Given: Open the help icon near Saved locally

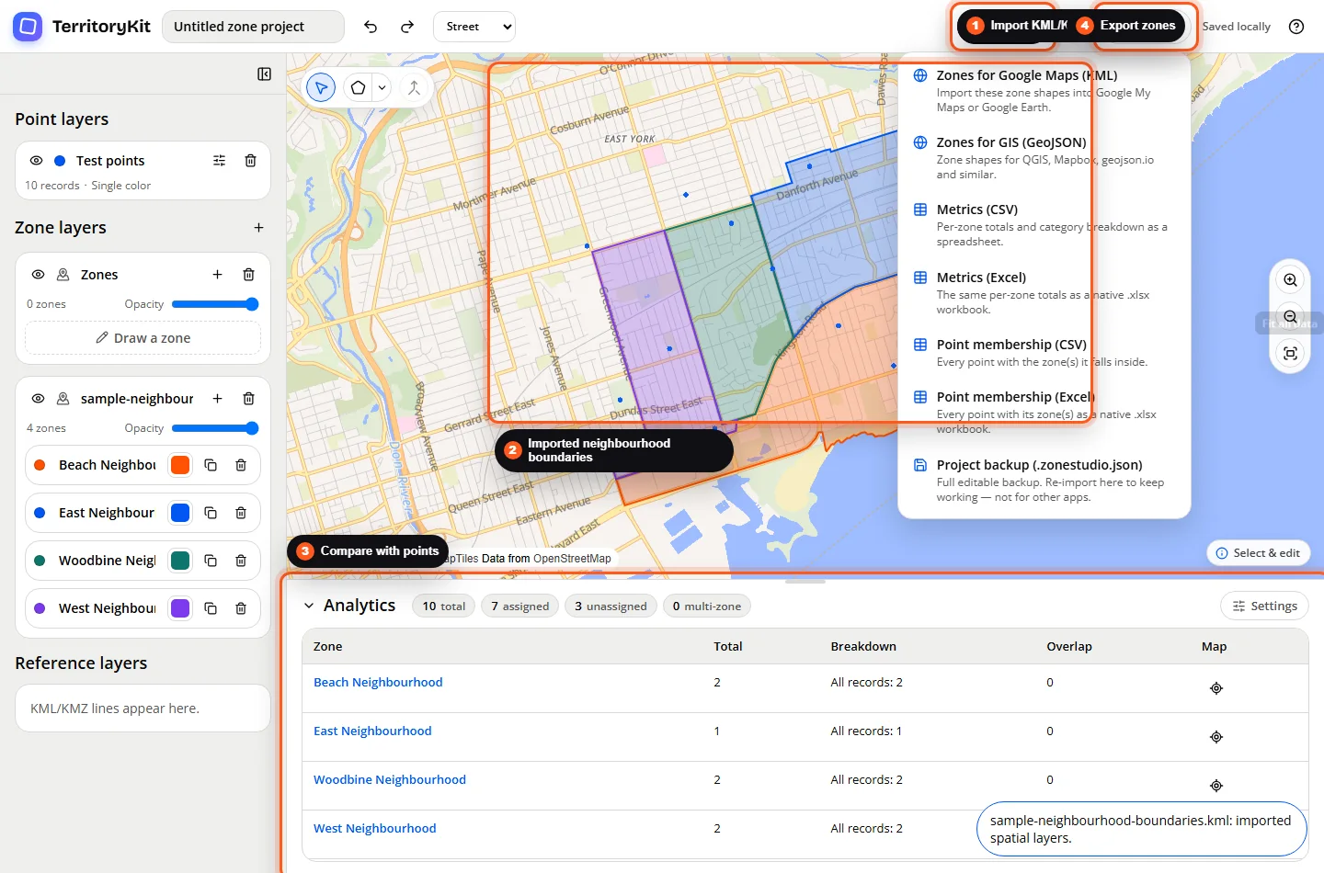Looking at the screenshot, I should (x=1296, y=27).
